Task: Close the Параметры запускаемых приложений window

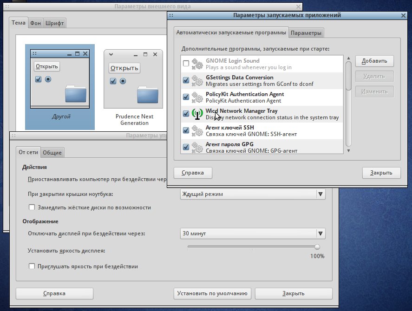Action: [x=403, y=15]
